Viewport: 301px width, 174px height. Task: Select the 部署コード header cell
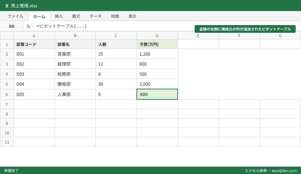34,44
